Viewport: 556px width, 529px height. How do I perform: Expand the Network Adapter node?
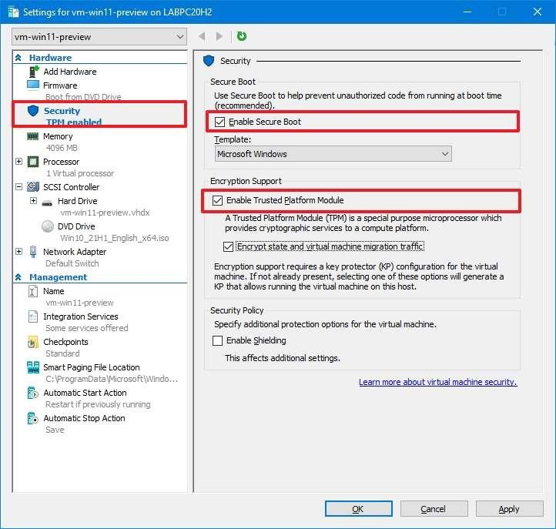[18, 251]
